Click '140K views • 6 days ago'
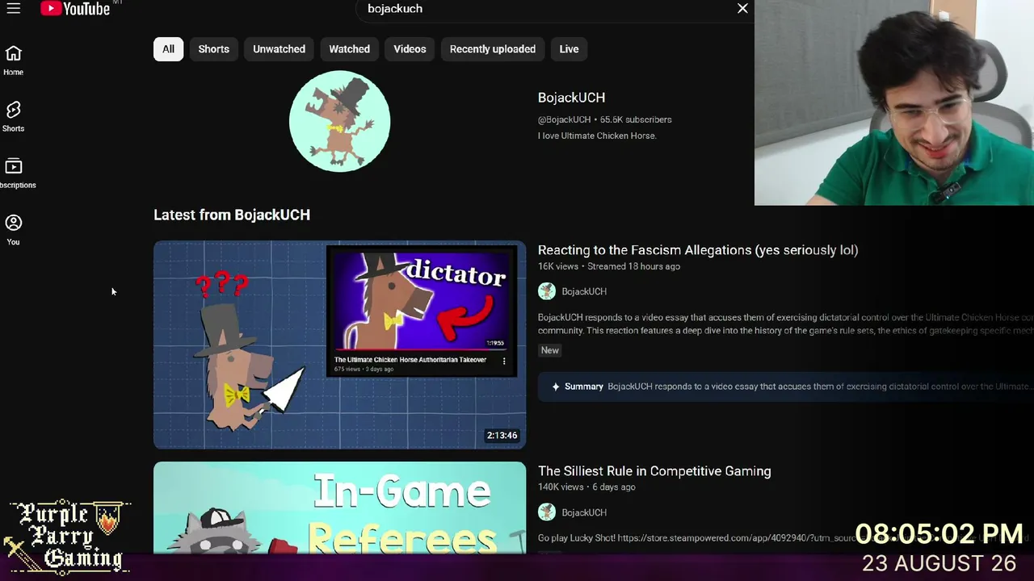The image size is (1034, 581). coord(586,487)
